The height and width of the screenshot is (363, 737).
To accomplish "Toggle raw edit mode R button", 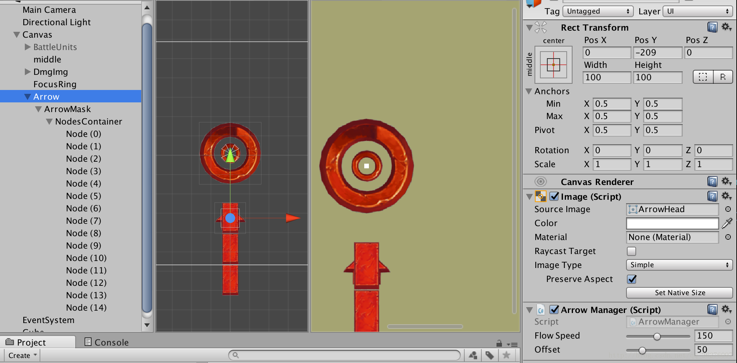I will (723, 77).
